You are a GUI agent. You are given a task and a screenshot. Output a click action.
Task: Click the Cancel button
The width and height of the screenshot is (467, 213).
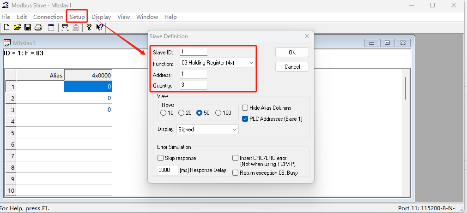tap(292, 67)
